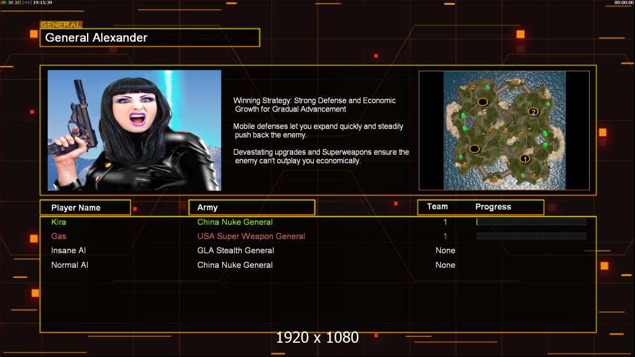Click the 00:00:00 timer at top right

[624, 2]
